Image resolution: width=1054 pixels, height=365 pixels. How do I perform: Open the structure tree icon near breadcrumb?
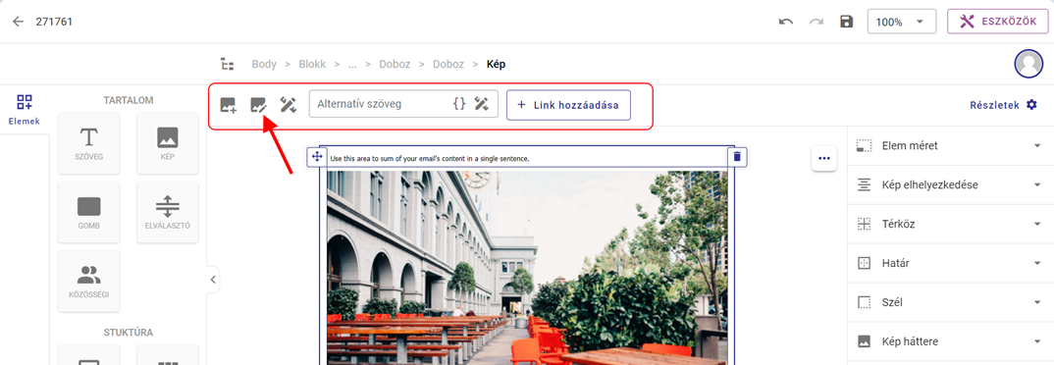point(228,65)
